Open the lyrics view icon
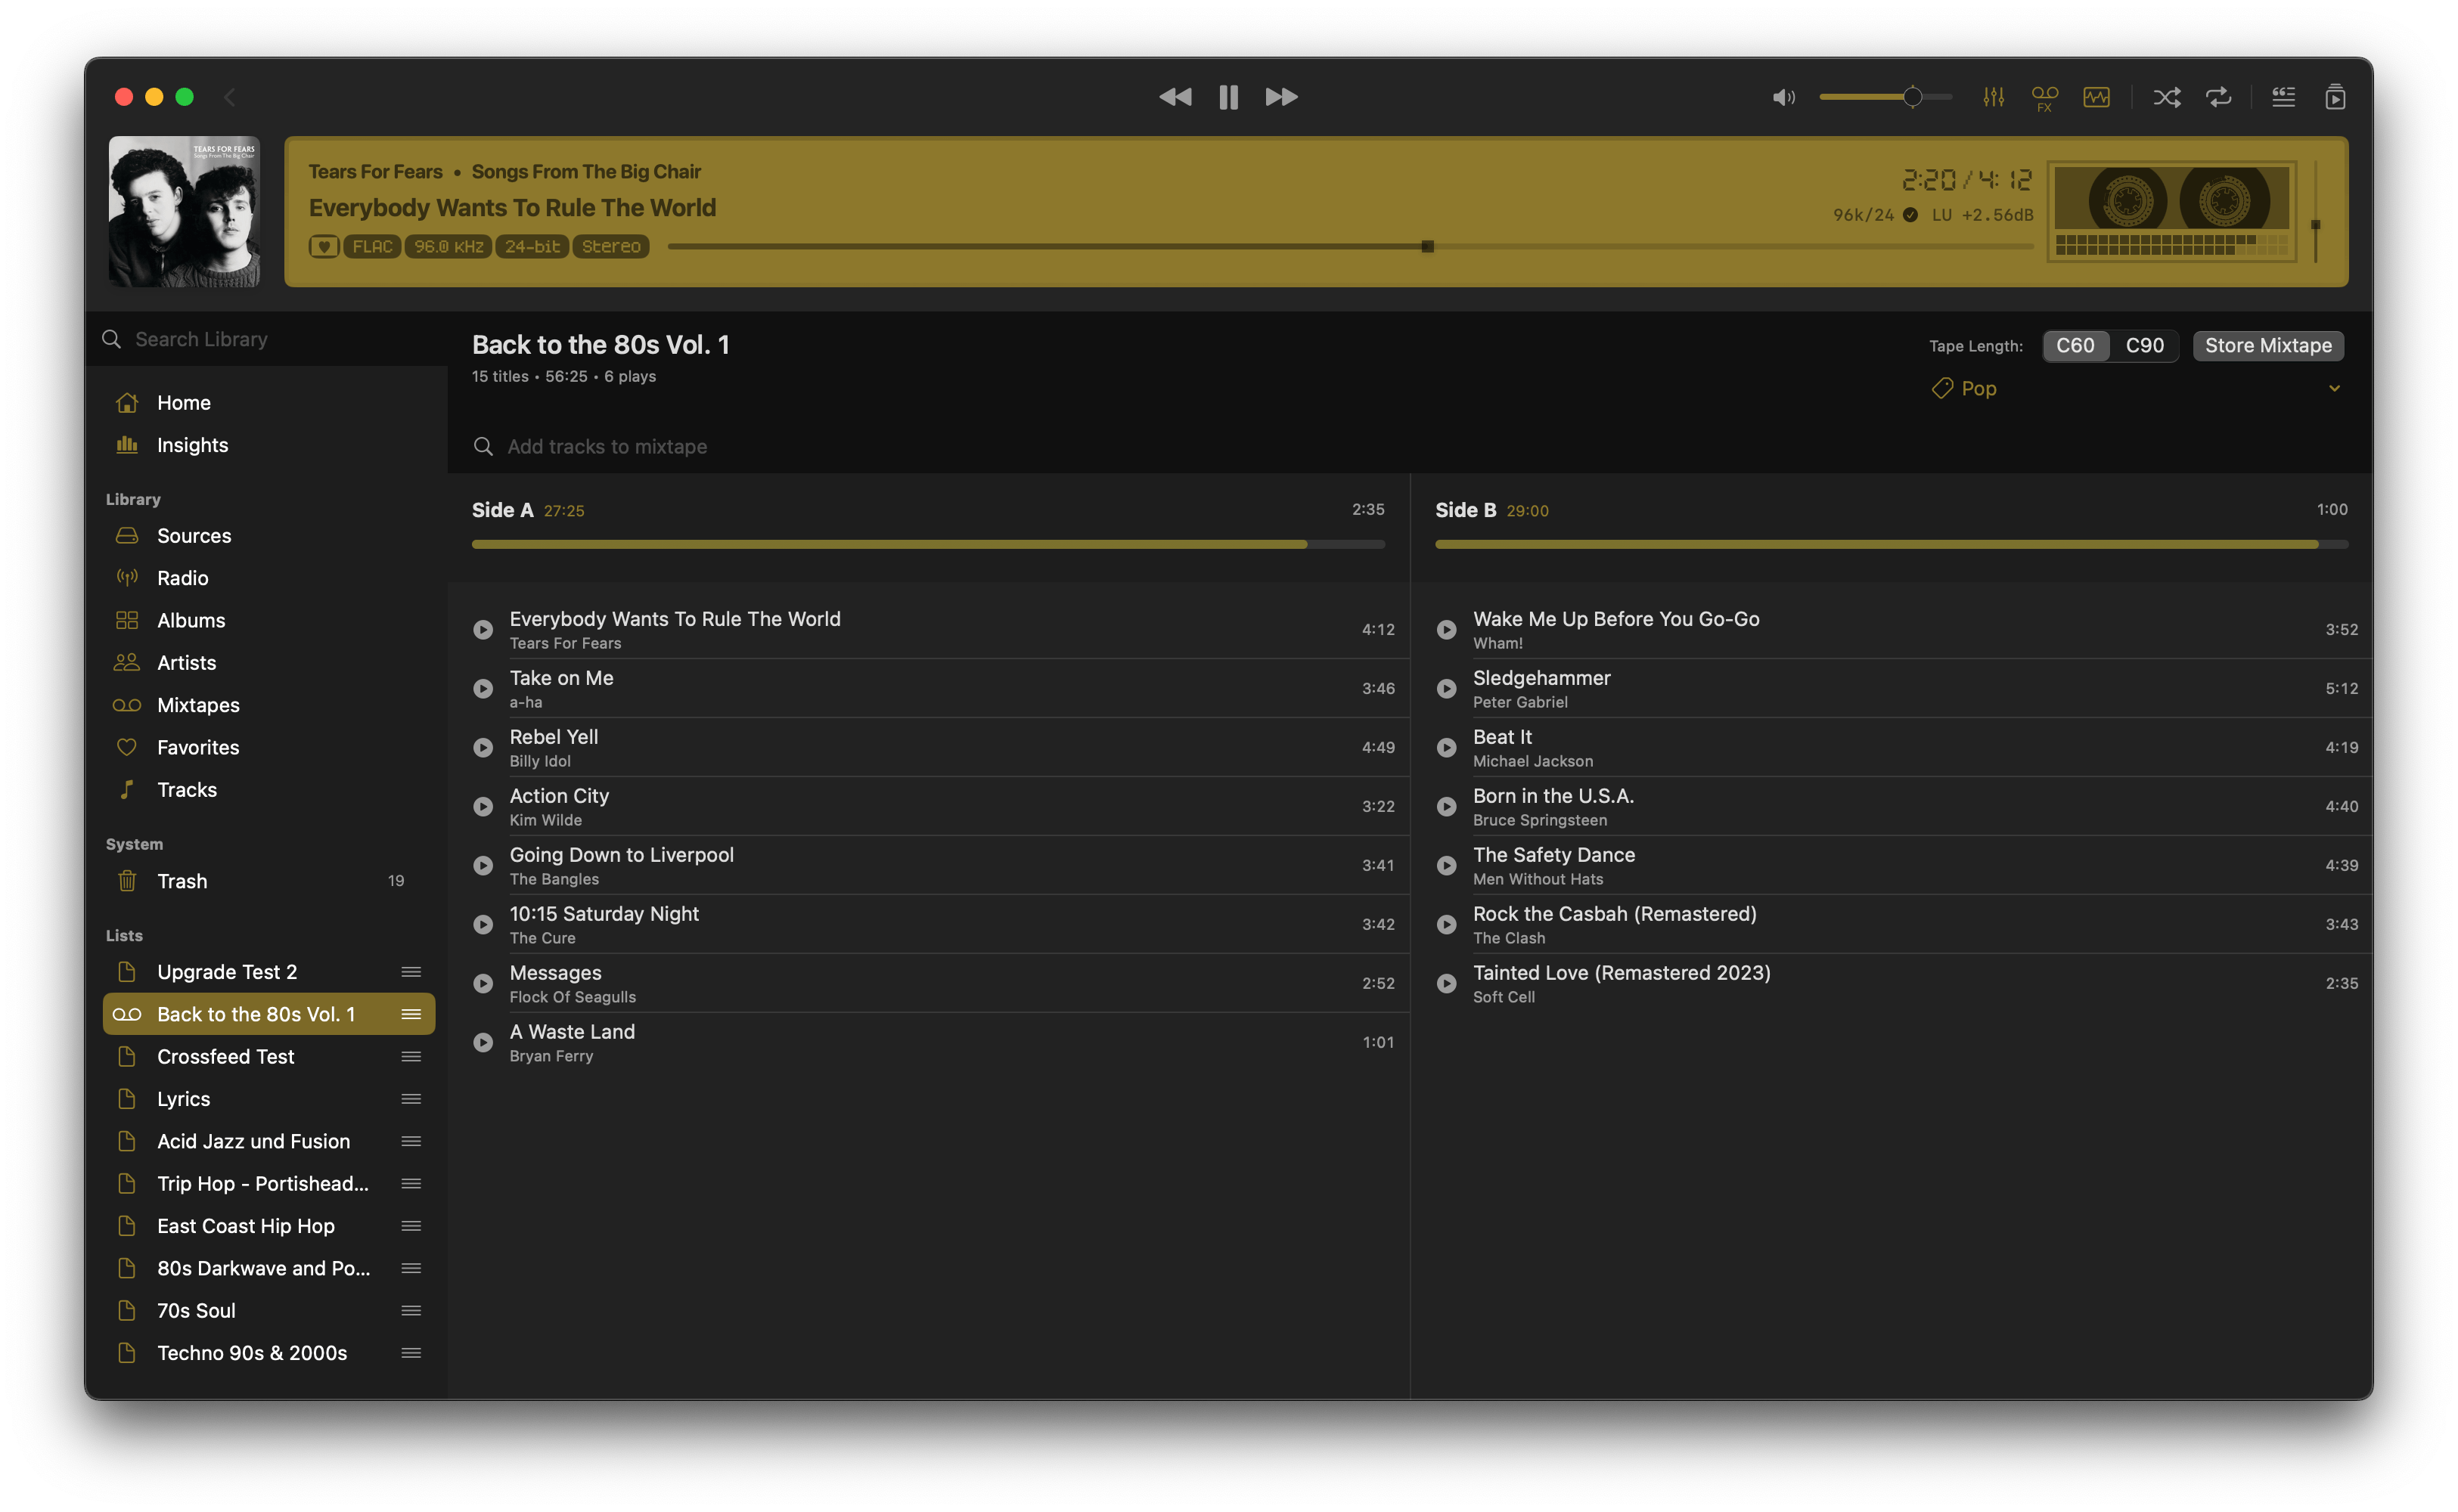This screenshot has width=2458, height=1512. click(2283, 97)
